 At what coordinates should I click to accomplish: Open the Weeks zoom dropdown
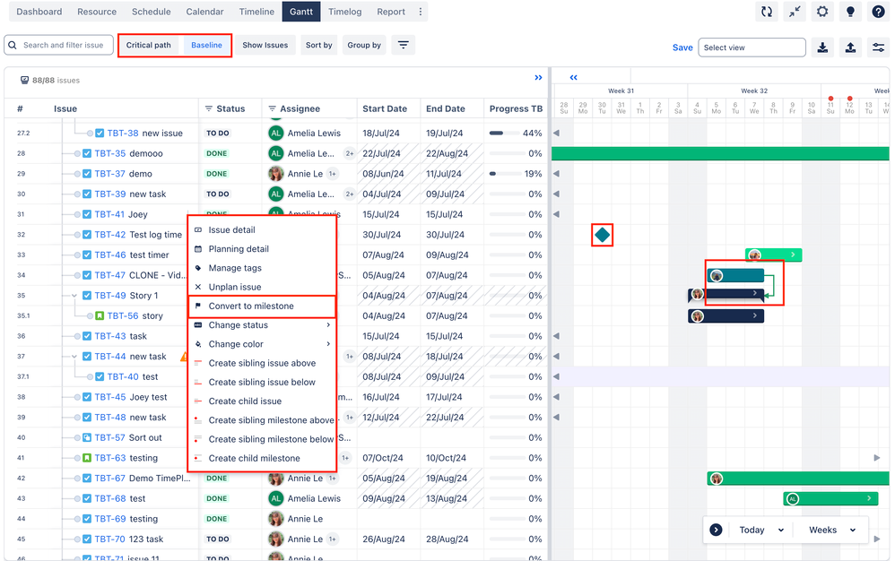pos(832,530)
